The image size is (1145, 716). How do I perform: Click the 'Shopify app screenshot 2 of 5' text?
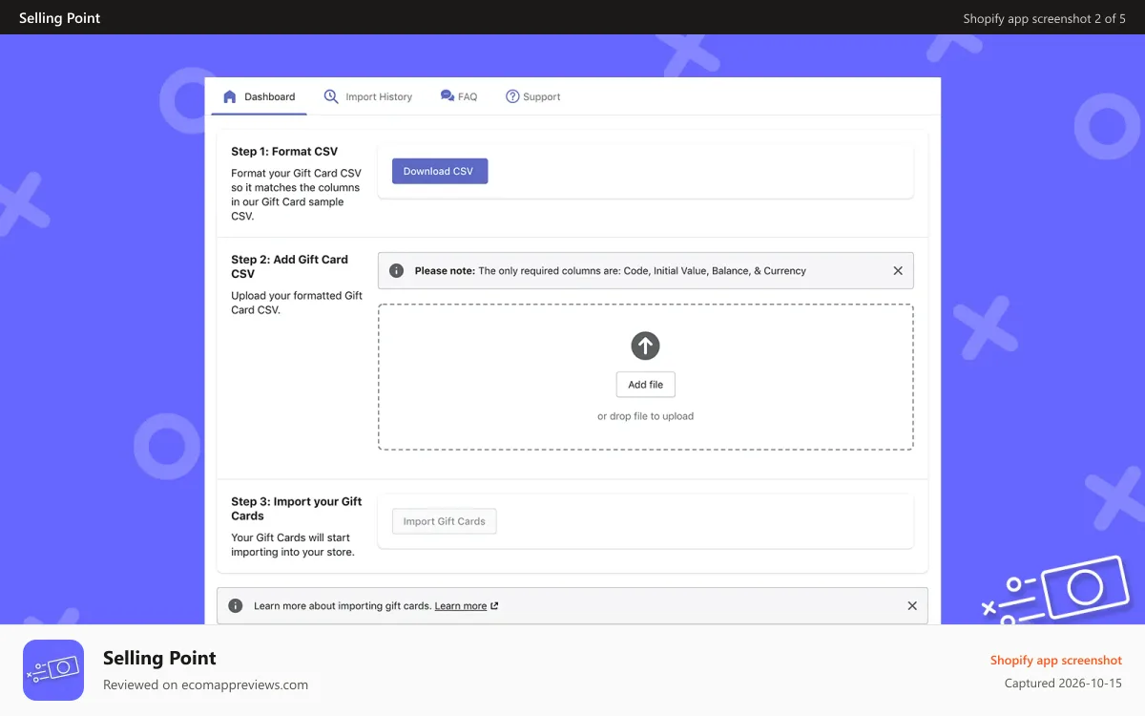(x=1045, y=18)
